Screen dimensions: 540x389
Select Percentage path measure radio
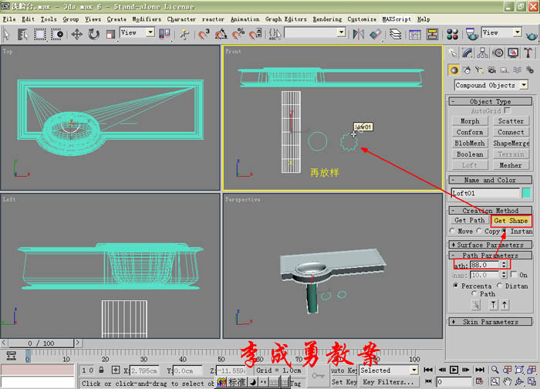tap(456, 286)
